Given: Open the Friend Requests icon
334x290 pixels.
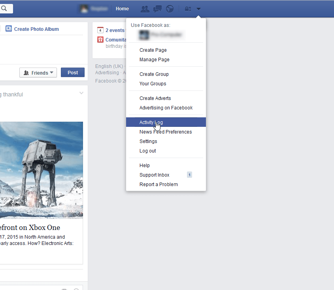Looking at the screenshot, I should coord(145,9).
